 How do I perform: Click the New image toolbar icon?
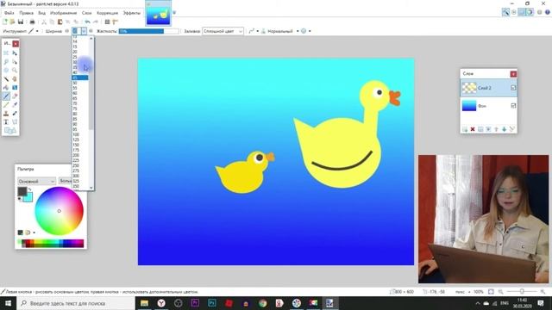pyautogui.click(x=5, y=22)
